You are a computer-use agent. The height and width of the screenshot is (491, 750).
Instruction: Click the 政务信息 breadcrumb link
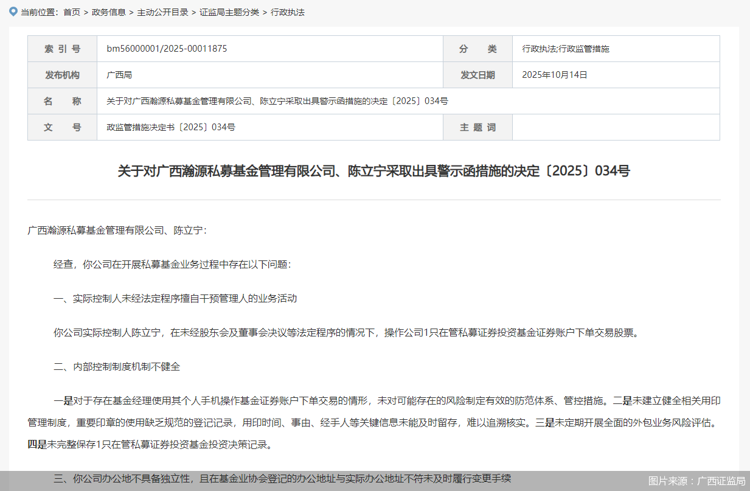coord(109,12)
